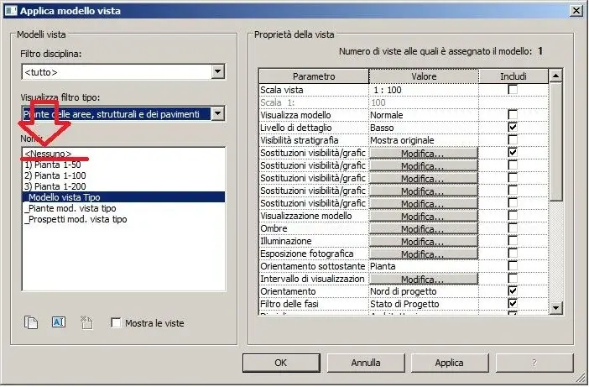
Task: Click the Ombre parameter name cell
Action: tap(314, 228)
